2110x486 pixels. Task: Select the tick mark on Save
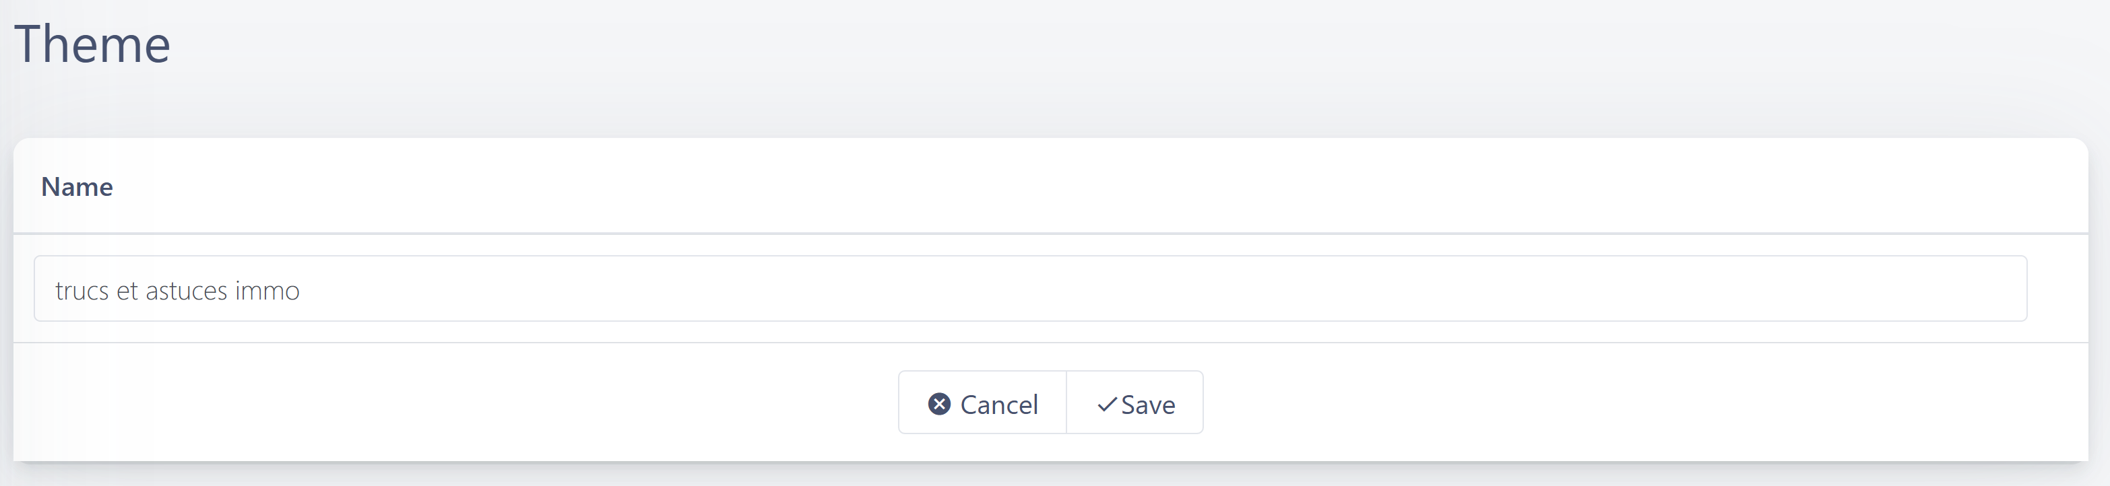coord(1107,404)
